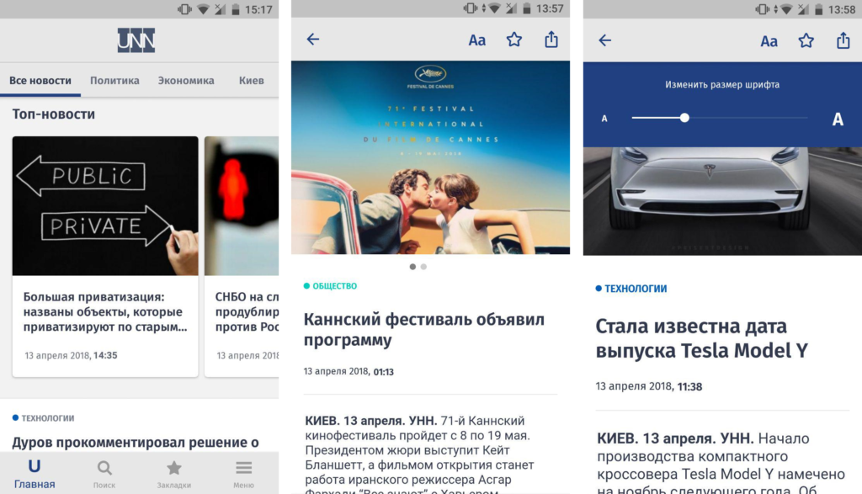Move the font size slider handle

tap(684, 118)
